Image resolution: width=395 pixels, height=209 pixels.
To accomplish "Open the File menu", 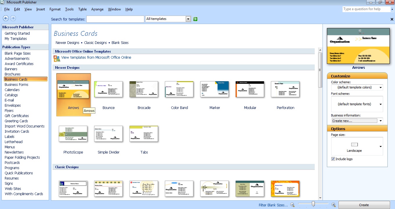I will coord(7,9).
